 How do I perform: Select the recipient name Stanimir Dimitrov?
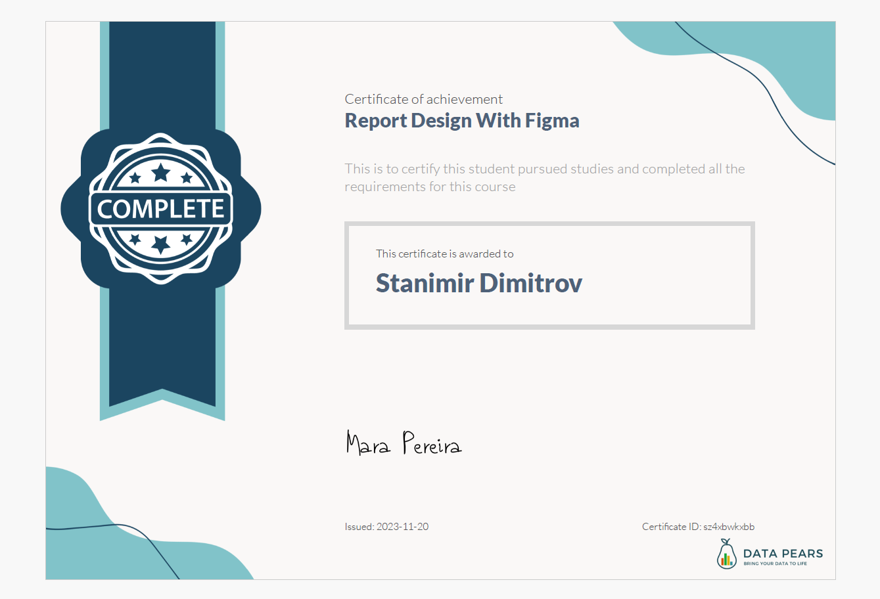[x=478, y=283]
